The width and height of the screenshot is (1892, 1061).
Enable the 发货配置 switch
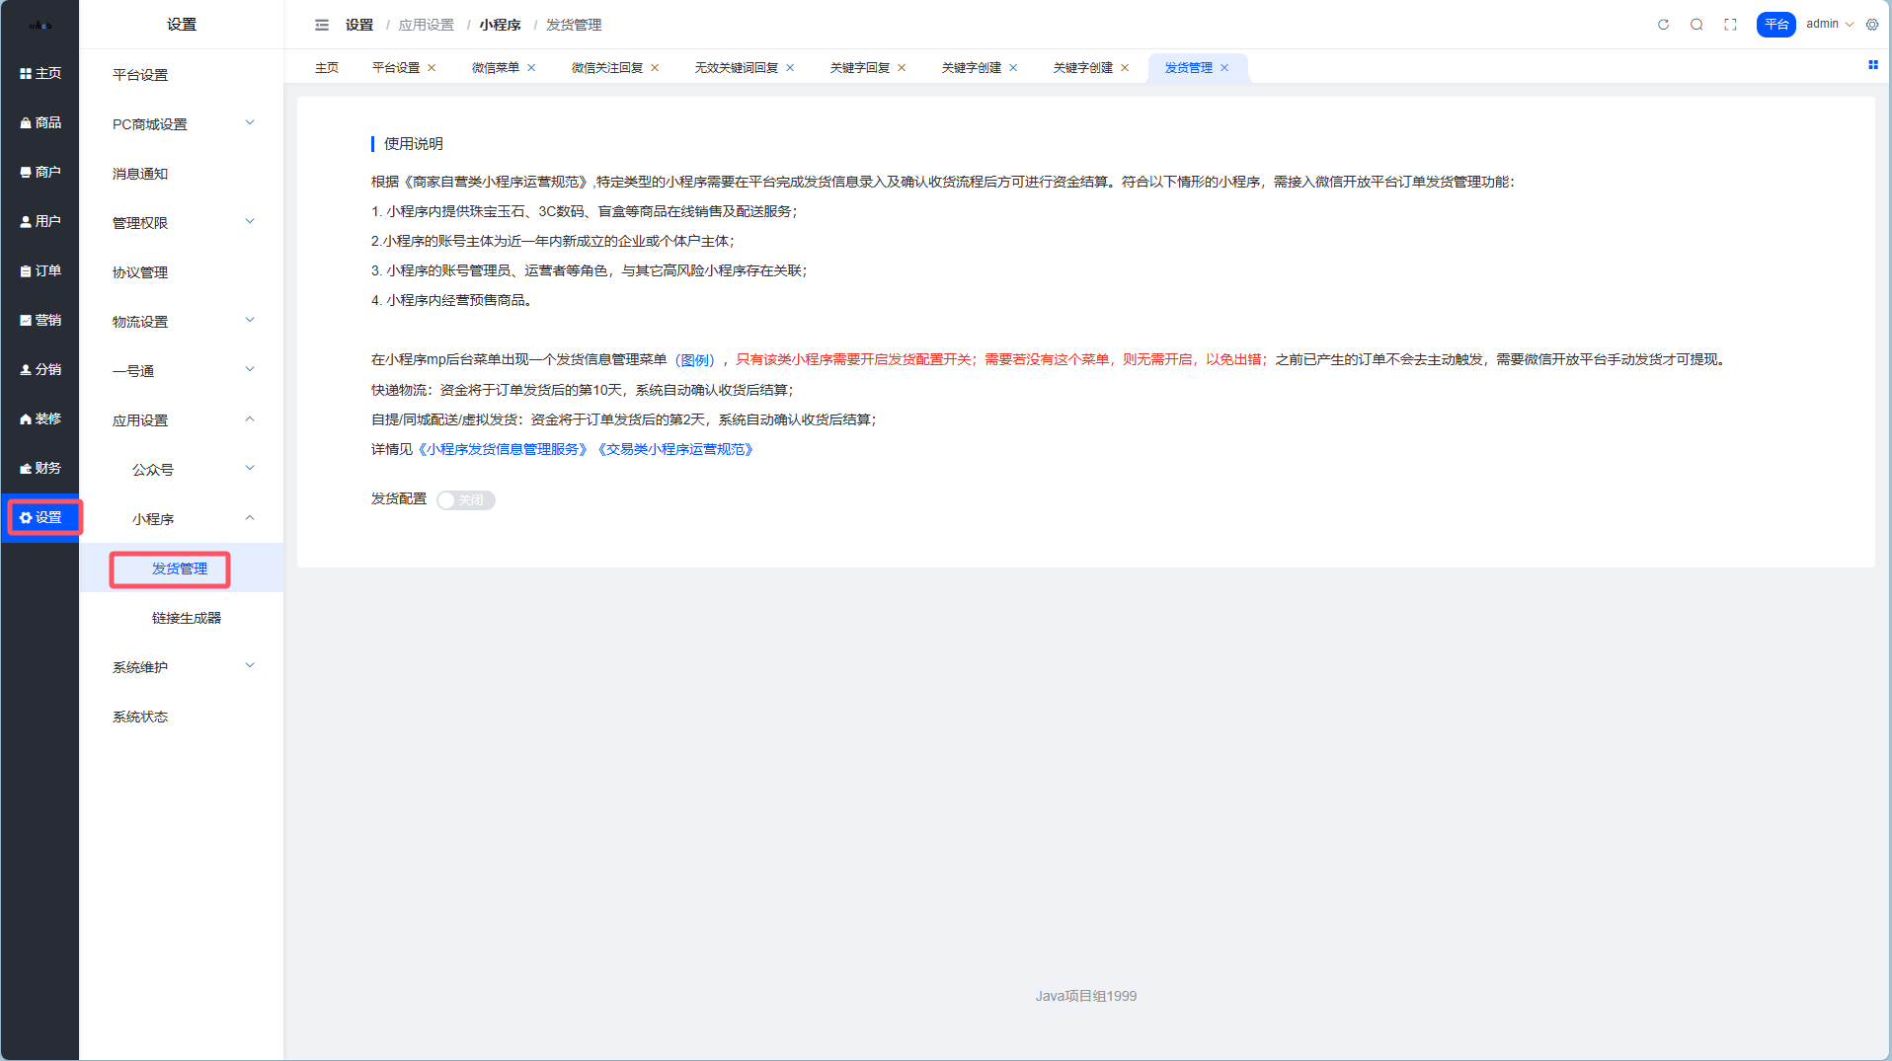[466, 500]
